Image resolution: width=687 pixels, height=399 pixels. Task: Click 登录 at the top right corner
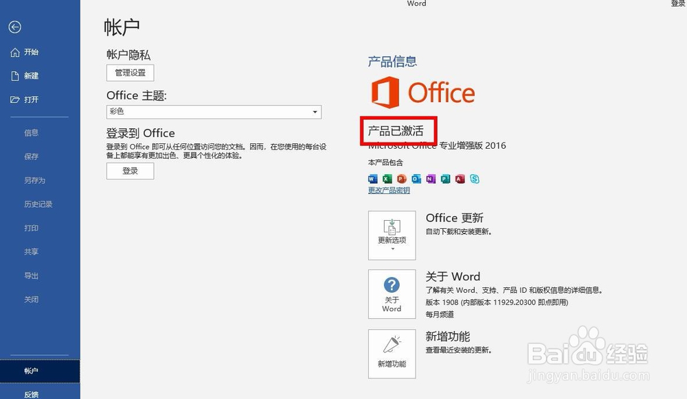(678, 3)
